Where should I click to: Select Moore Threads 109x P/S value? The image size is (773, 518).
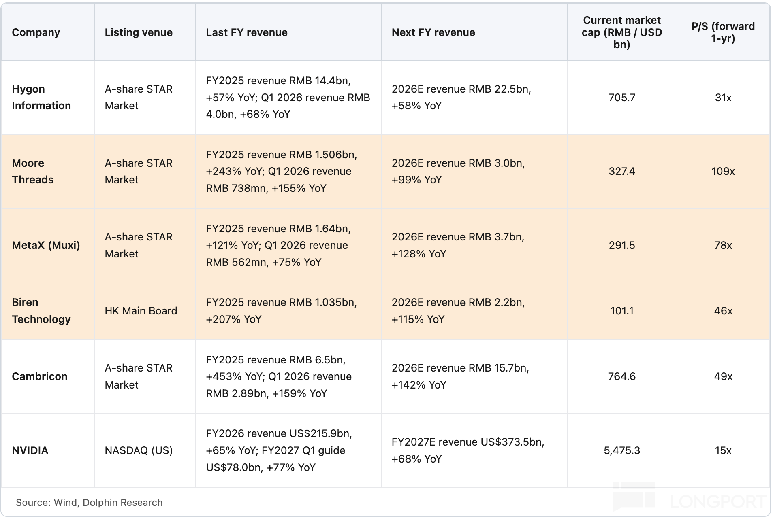[723, 171]
